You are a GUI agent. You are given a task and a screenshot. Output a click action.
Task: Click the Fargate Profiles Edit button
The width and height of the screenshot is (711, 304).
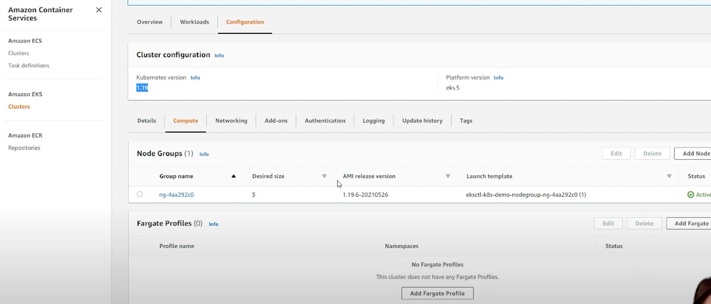click(608, 223)
